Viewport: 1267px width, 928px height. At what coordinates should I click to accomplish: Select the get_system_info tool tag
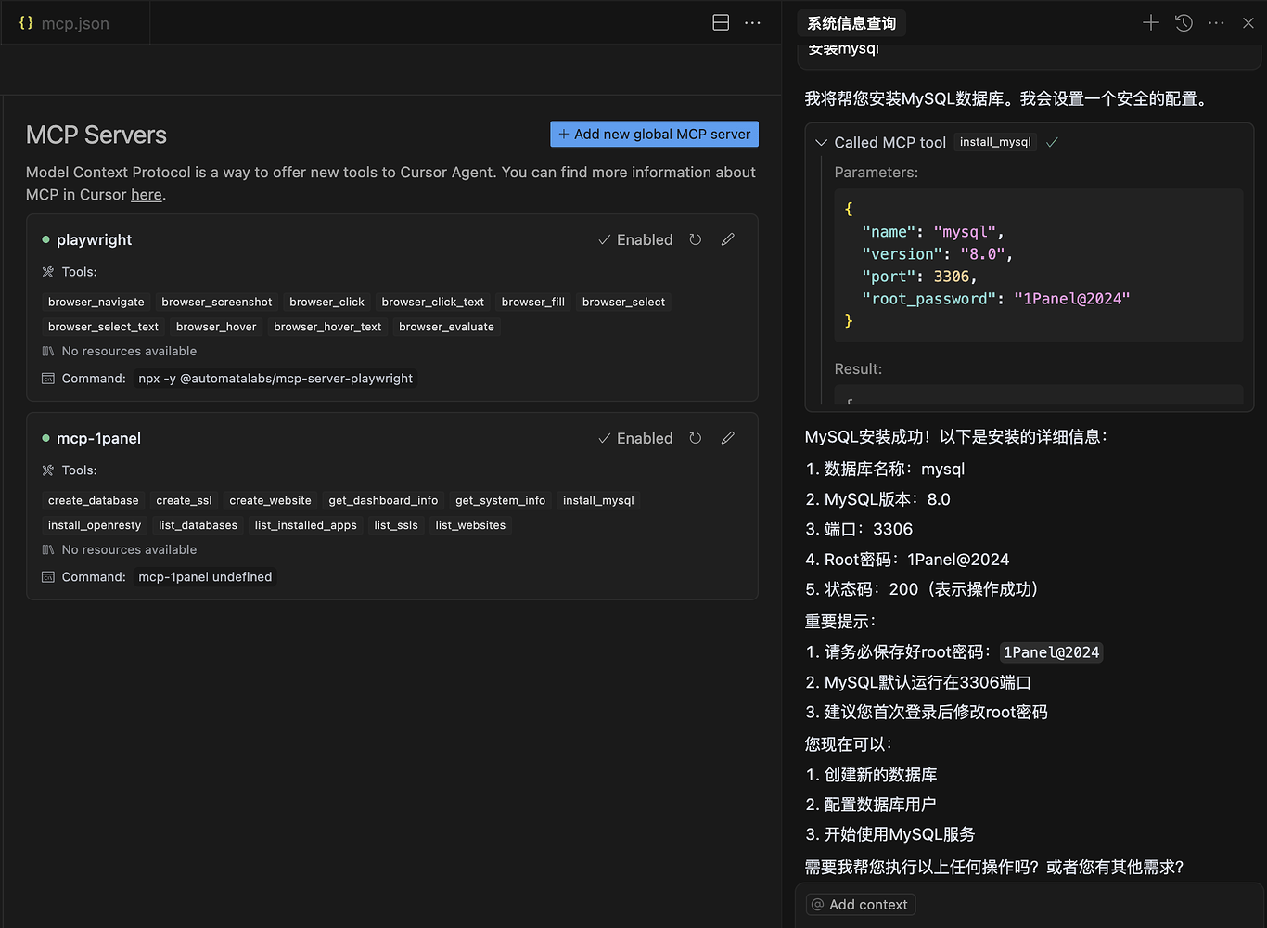point(500,500)
